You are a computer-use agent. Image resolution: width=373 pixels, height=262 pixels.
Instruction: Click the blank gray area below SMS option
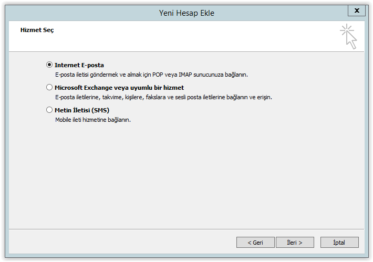pos(186,176)
